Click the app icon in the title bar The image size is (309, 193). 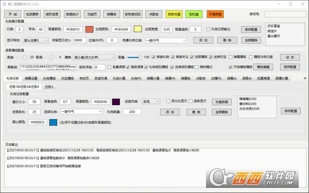[x=4, y=4]
